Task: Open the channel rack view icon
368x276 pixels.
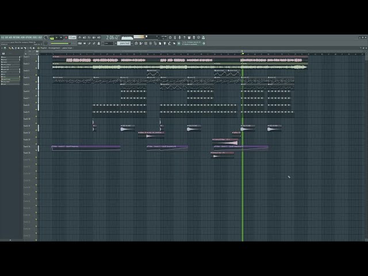Action: 145,43
